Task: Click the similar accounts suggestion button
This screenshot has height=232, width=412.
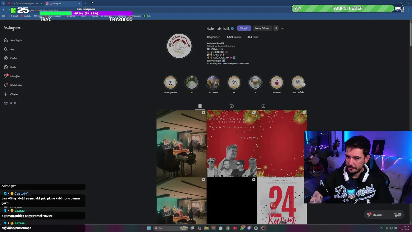Action: (x=276, y=28)
